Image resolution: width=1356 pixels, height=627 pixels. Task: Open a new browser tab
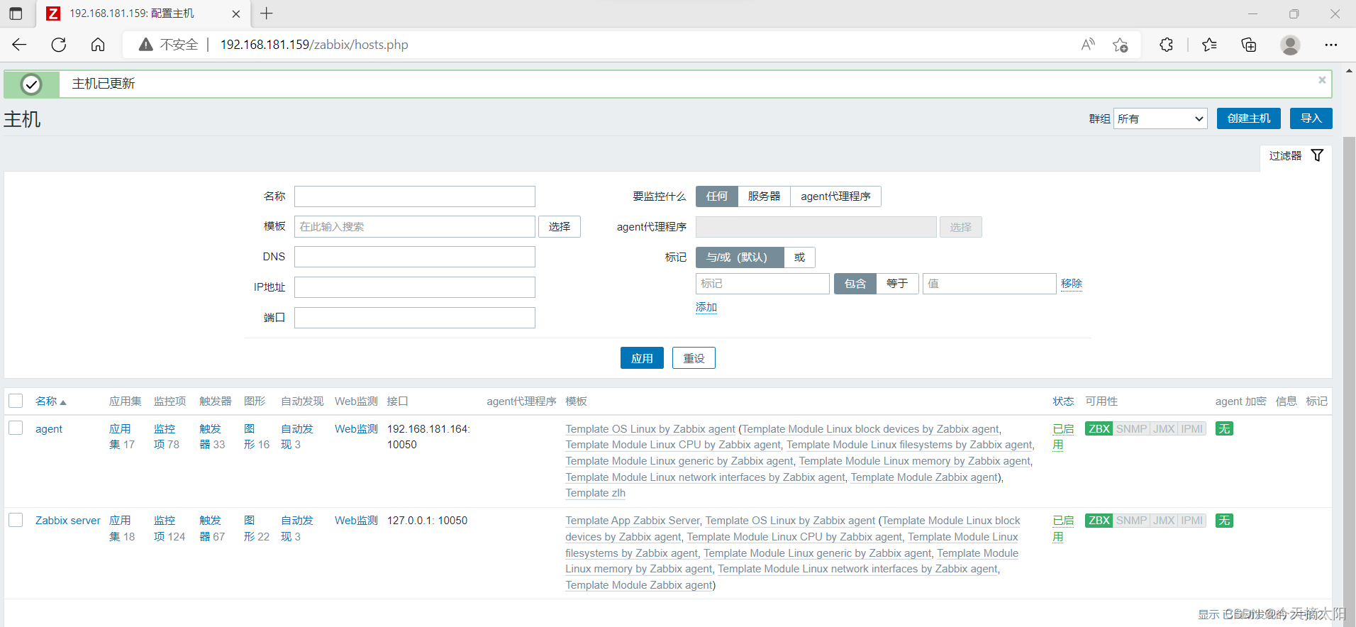267,13
